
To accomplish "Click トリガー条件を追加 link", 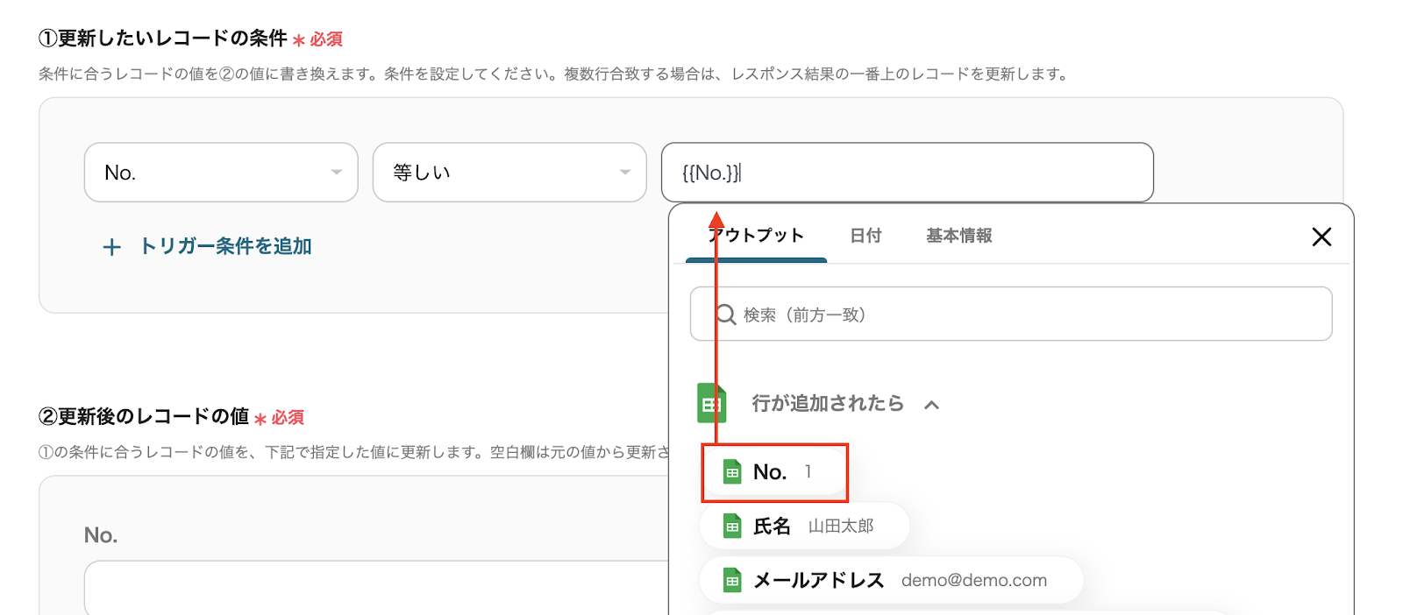I will tap(225, 246).
